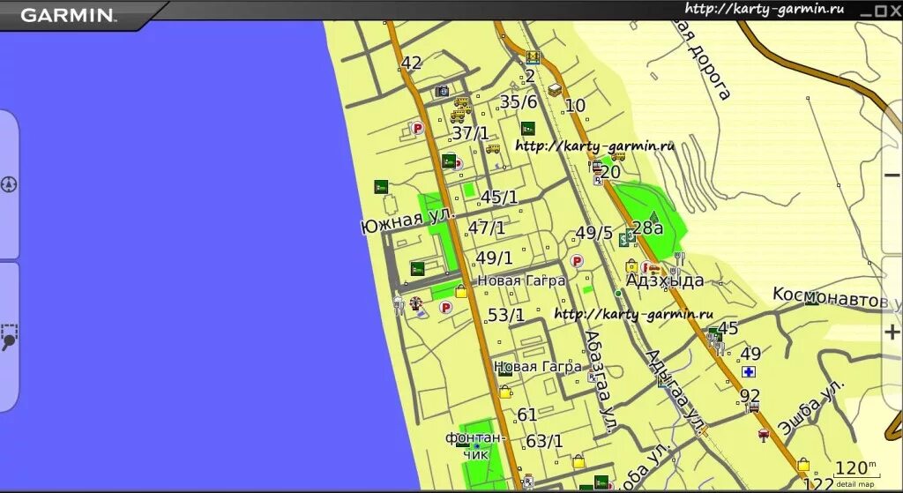
Task: Select the bank dollar icon beside 28a
Action: [623, 240]
